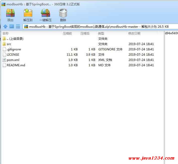Image resolution: width=178 pixels, height=164 pixels.
Task: Select the src folder name
Action: pos(9,44)
